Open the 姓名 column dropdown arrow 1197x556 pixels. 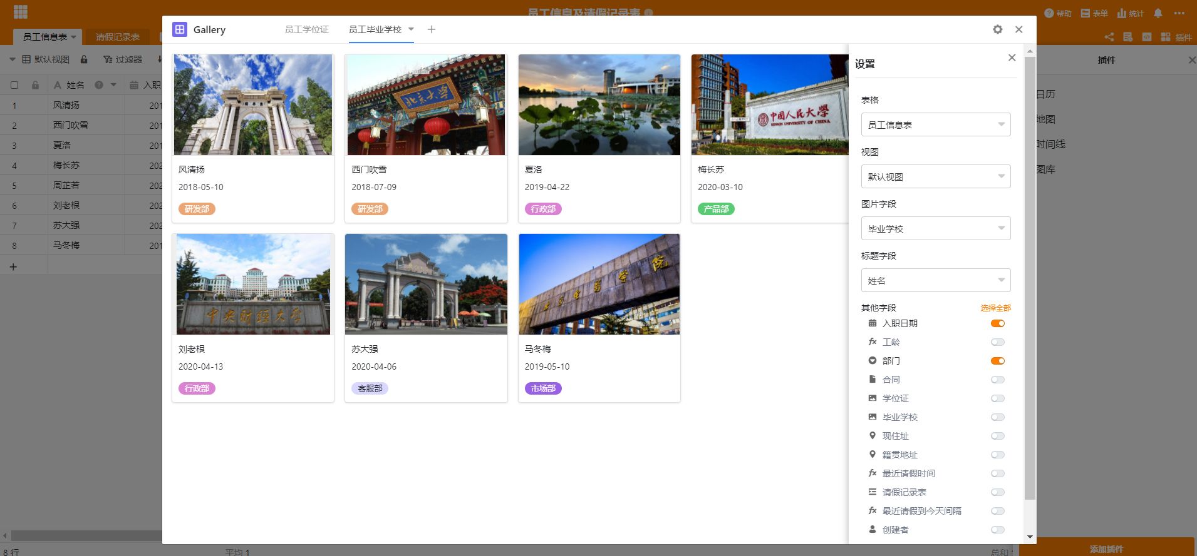[113, 85]
